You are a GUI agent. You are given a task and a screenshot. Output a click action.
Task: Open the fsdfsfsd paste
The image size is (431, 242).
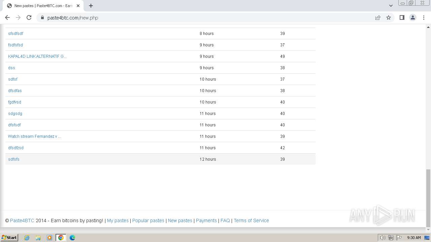(15, 45)
